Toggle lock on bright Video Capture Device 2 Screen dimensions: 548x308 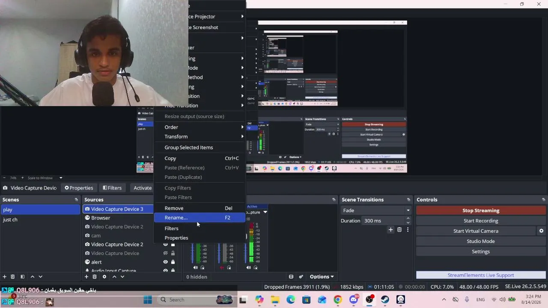[173, 244]
